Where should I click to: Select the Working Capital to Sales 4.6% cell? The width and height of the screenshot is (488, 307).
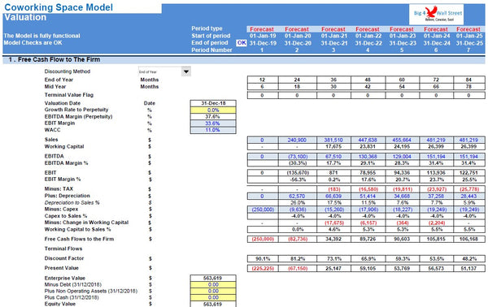point(333,230)
